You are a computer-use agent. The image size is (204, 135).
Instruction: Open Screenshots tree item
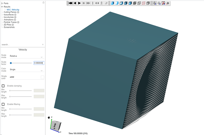coord(9,27)
